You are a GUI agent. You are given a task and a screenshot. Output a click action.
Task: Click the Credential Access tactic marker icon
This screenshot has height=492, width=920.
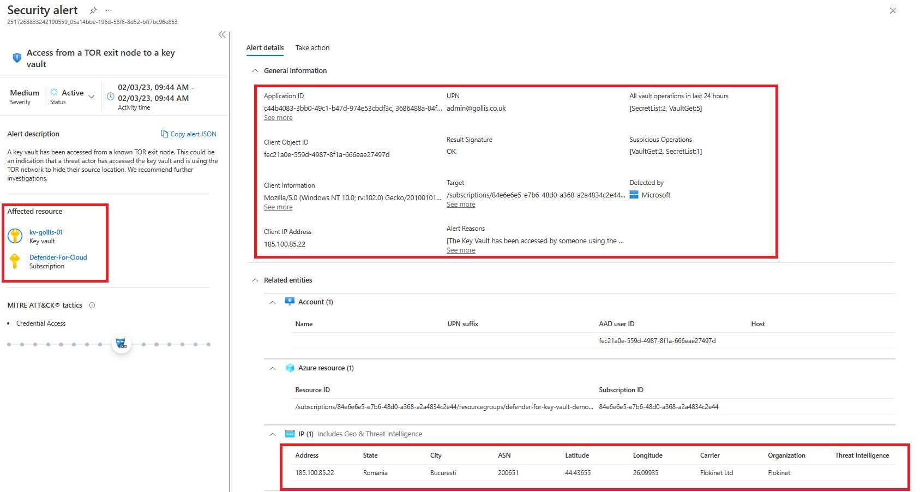tap(121, 344)
